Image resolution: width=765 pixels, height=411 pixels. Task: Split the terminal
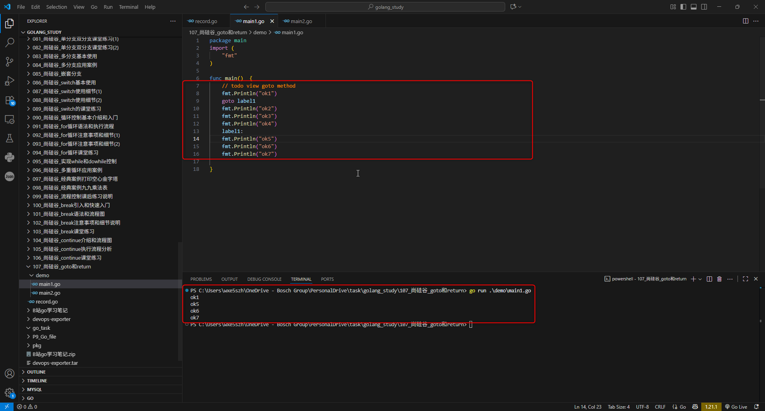click(709, 279)
